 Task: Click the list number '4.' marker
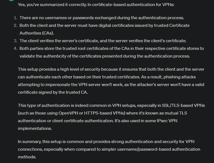coord(16,48)
